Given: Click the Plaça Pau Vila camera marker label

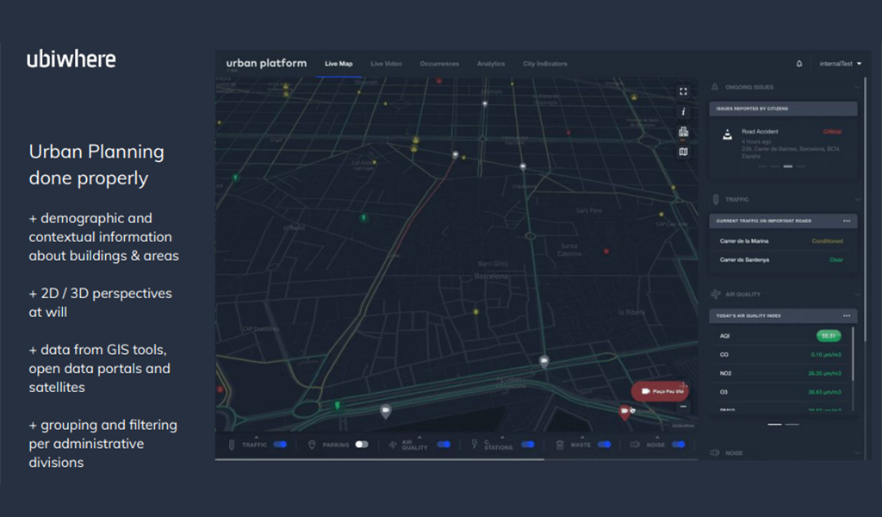Looking at the screenshot, I should coord(661,391).
